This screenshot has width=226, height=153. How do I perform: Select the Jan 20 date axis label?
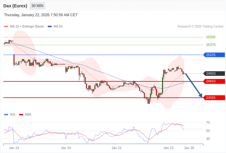(x=66, y=148)
